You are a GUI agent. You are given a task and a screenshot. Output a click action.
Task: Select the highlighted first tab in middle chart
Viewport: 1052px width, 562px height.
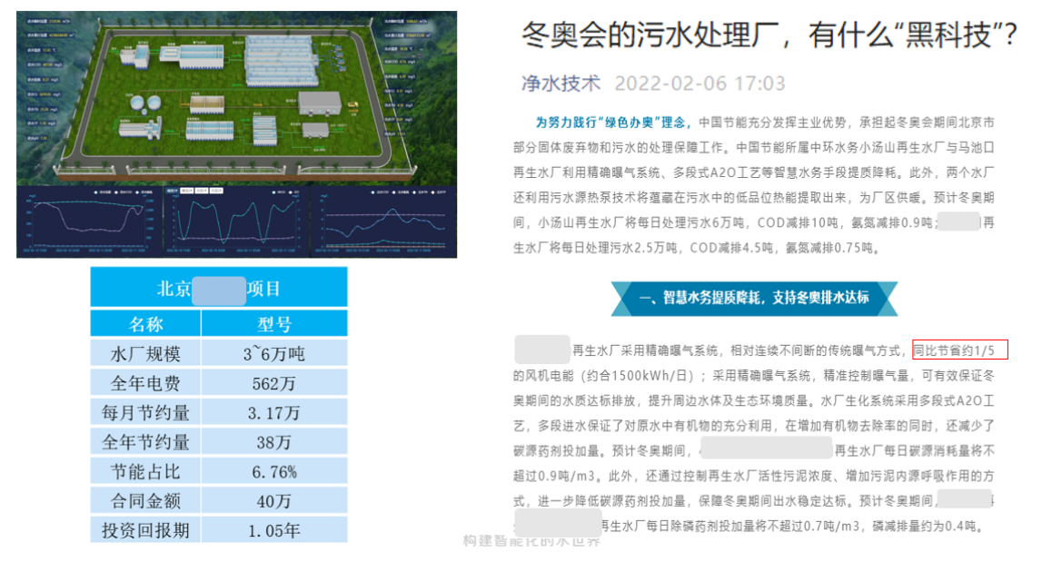172,192
